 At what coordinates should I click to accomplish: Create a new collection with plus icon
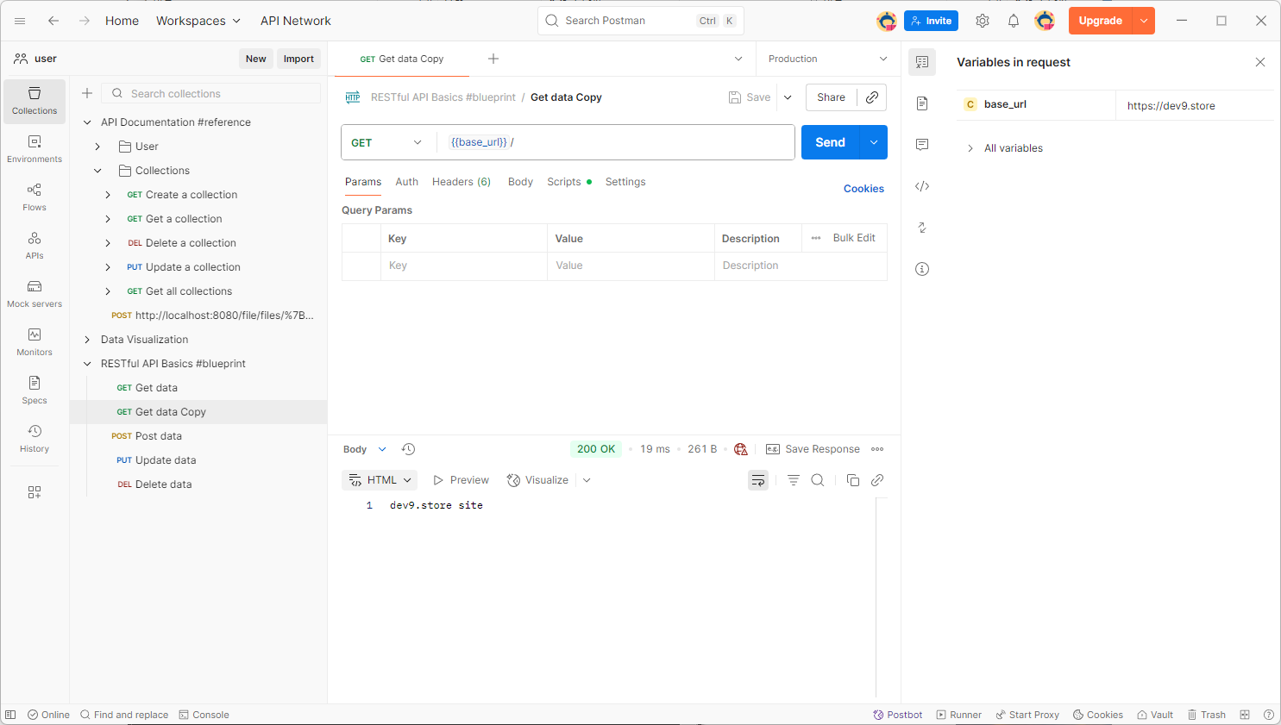(87, 93)
